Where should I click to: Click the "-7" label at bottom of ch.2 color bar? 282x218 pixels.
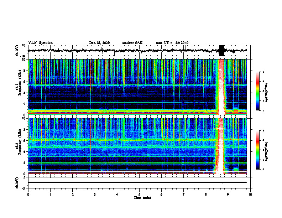pos(262,169)
